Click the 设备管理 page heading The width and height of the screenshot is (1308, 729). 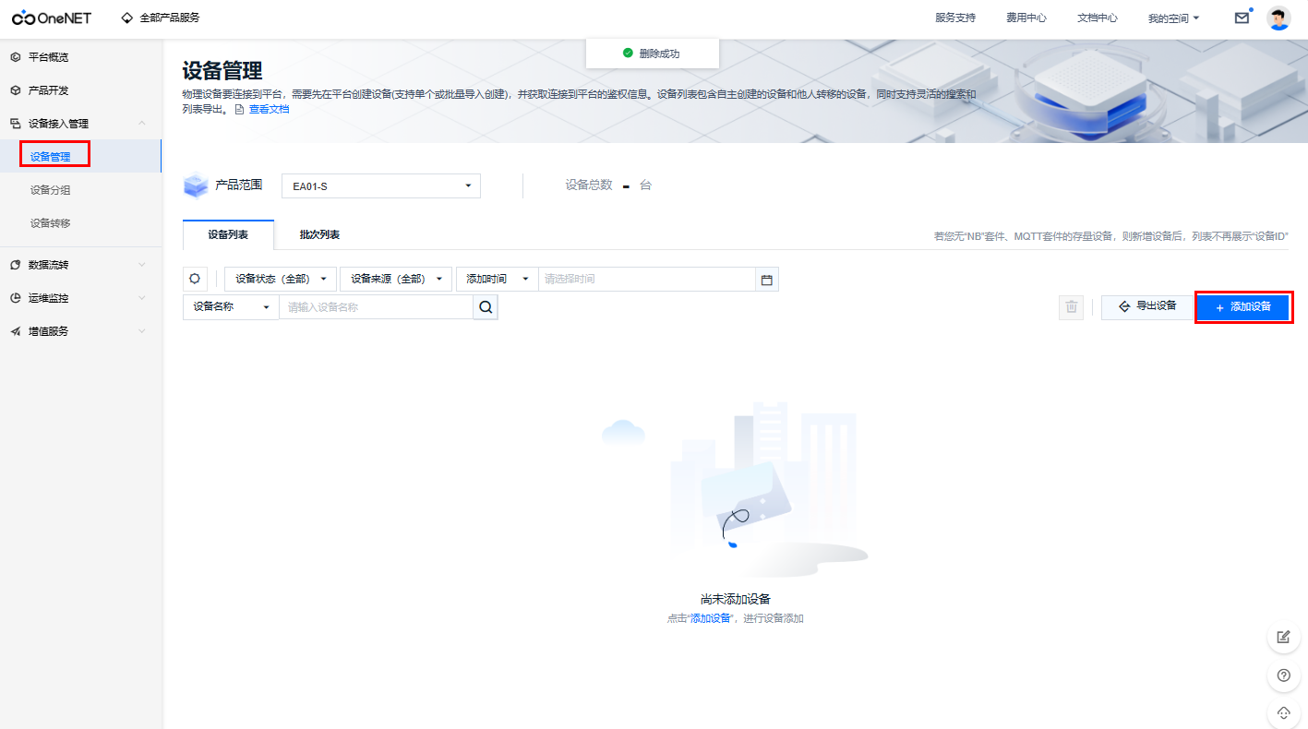(x=222, y=71)
